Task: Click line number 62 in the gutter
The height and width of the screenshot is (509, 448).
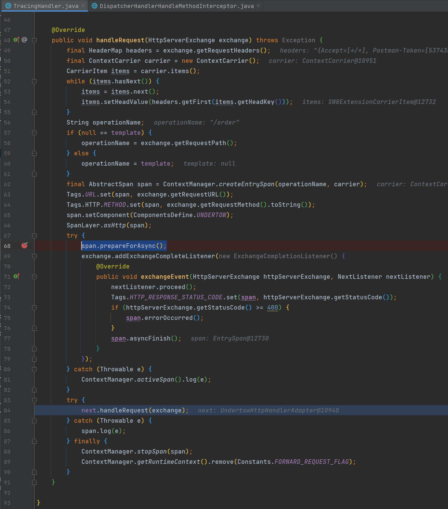Action: 7,184
